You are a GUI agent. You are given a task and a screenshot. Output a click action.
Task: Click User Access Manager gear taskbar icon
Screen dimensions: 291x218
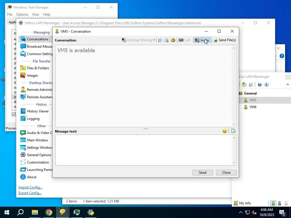pos(91,212)
